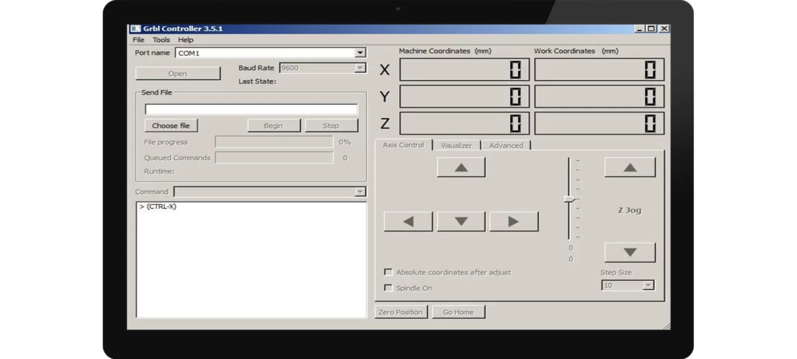Screen dimensions: 797x359
Task: Jog the X axis right arrow
Action: point(514,222)
